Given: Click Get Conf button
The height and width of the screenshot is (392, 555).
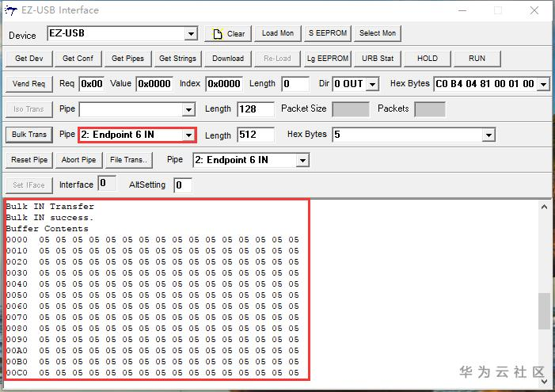Looking at the screenshot, I should tap(78, 59).
